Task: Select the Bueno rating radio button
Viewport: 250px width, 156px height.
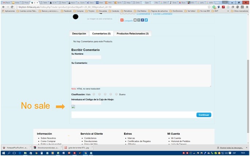Action: (x=116, y=94)
